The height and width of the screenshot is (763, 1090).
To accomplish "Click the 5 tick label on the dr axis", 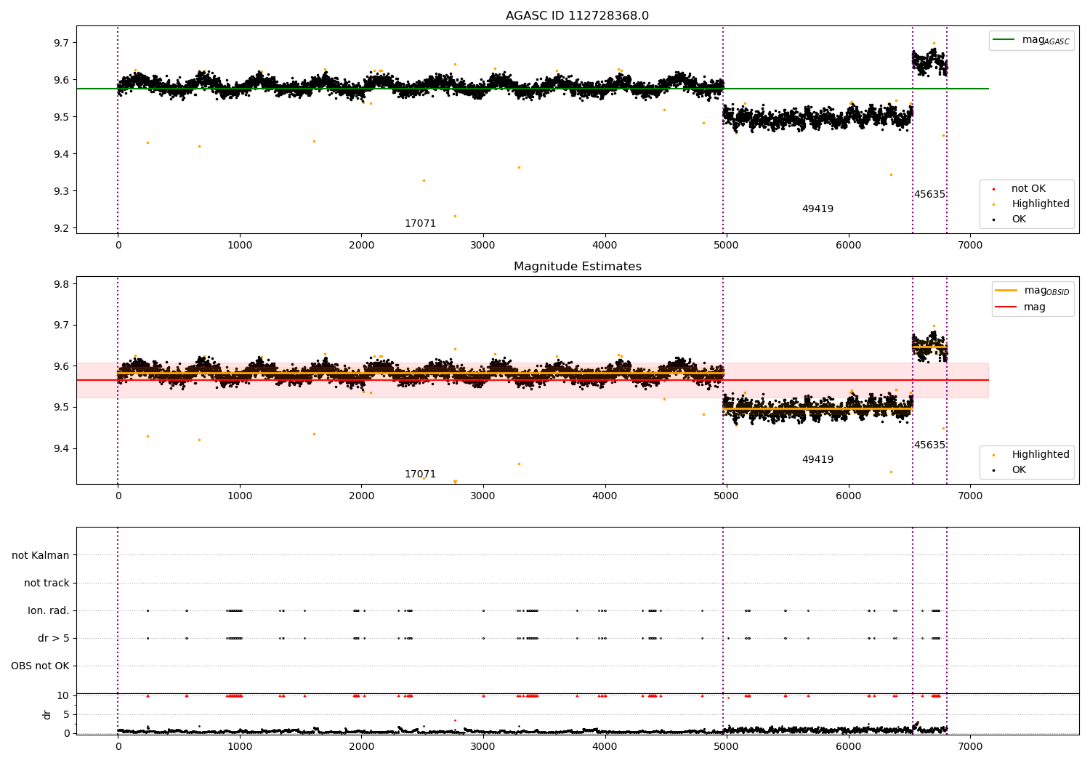I will tap(66, 715).
